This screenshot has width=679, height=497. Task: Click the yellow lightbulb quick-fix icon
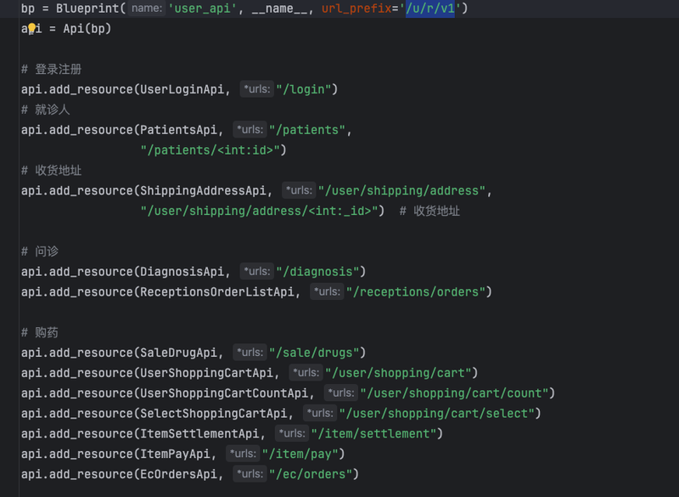pyautogui.click(x=31, y=29)
